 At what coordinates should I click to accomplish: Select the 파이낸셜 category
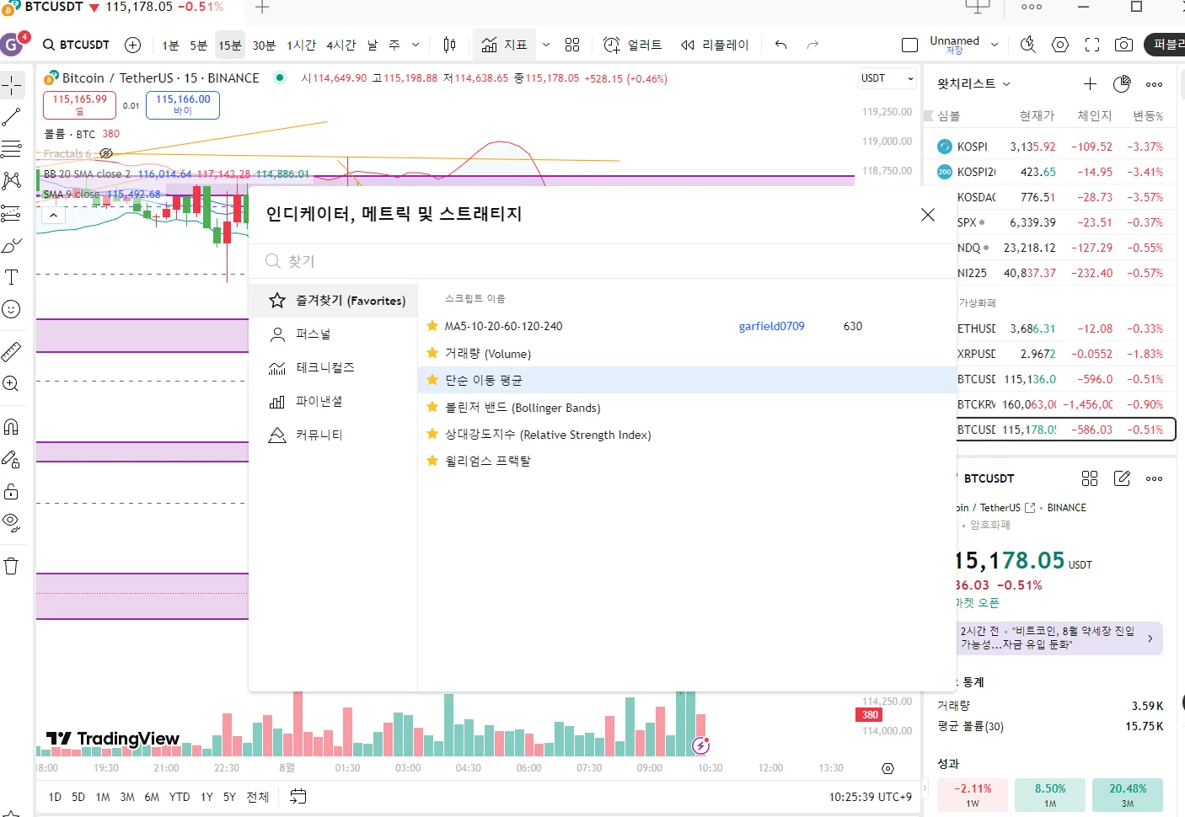pos(334,402)
